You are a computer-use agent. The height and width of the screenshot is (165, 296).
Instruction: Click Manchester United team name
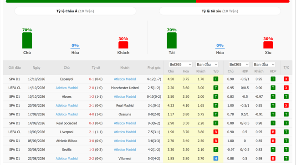click(x=125, y=88)
